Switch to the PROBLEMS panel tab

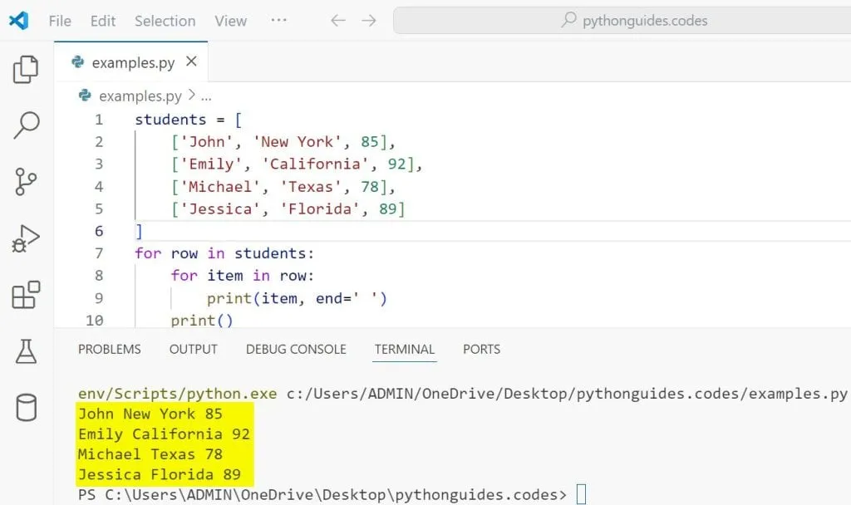109,349
